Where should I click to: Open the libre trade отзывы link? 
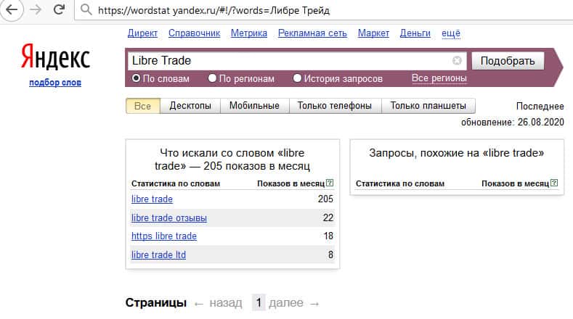tap(169, 218)
